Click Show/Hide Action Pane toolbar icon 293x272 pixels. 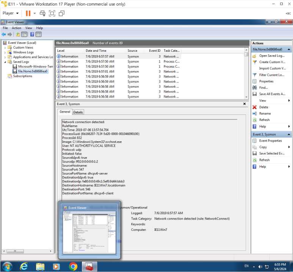pos(39,34)
